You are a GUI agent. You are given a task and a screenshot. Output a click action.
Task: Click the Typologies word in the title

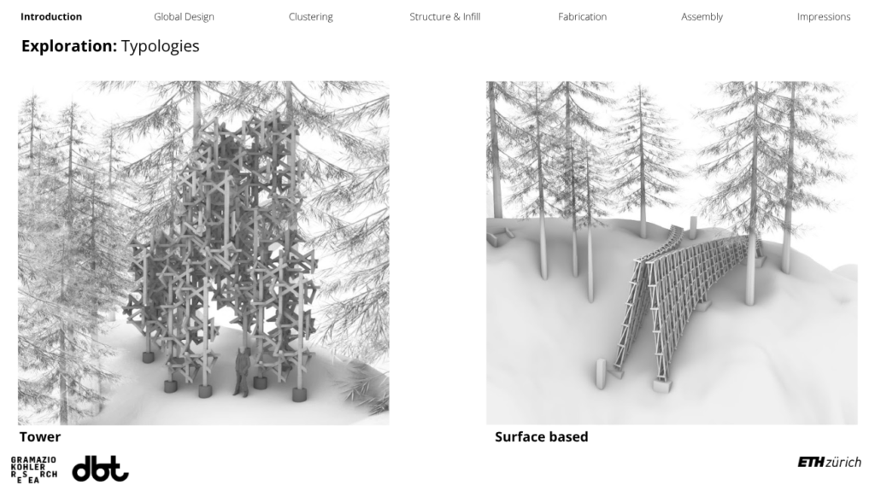tap(160, 46)
